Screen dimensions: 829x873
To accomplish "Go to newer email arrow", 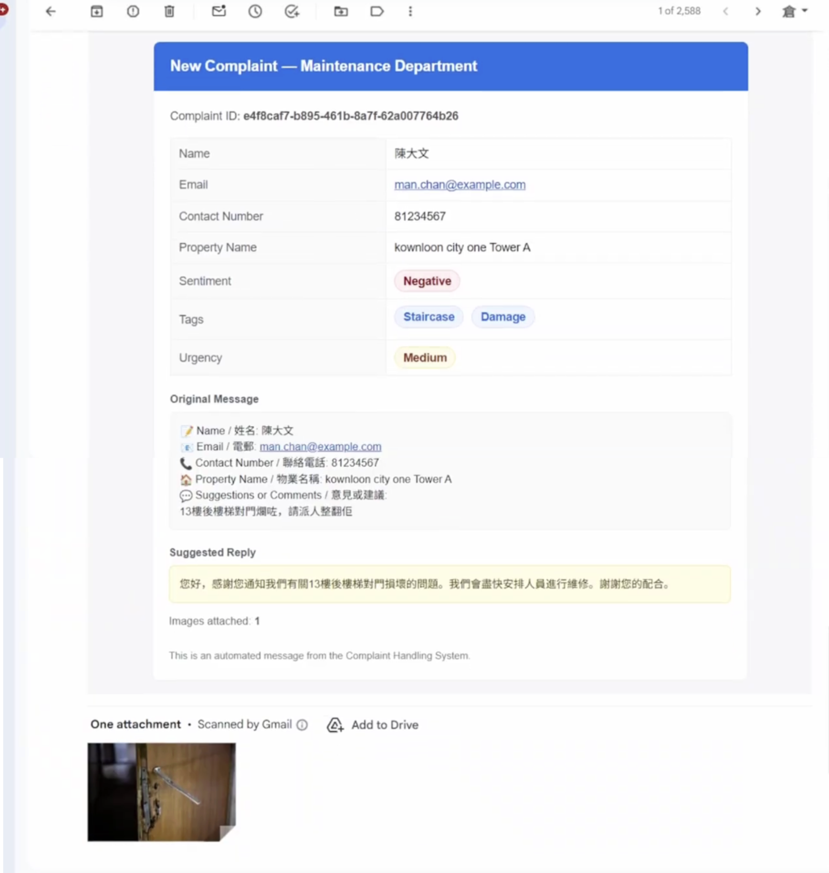I will (x=726, y=11).
